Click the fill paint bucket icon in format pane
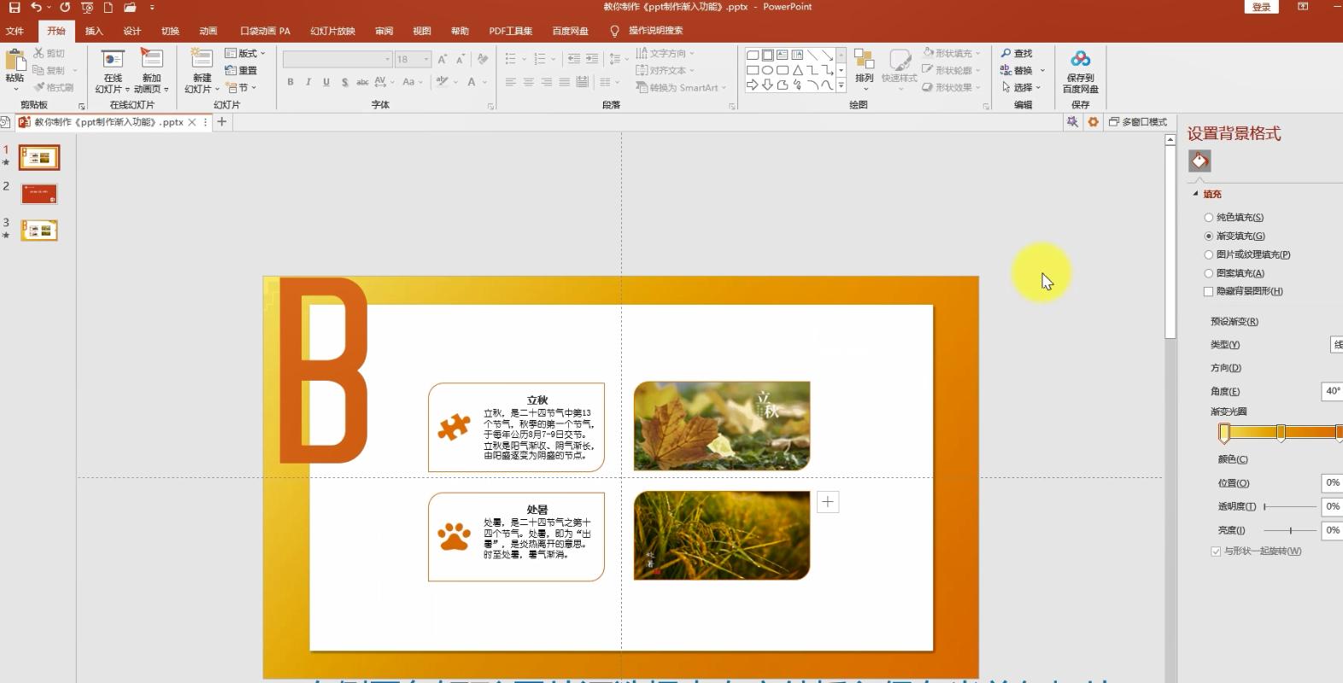This screenshot has height=683, width=1343. (1199, 161)
